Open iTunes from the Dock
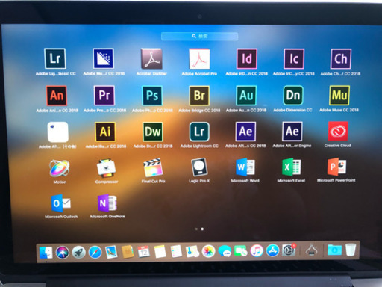 257,251
